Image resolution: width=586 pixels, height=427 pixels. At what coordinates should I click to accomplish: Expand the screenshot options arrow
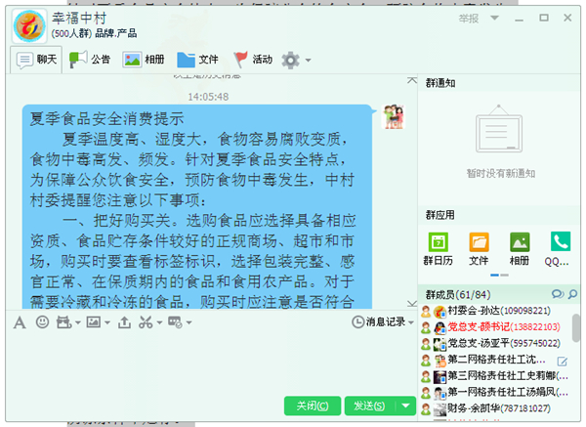tap(159, 322)
